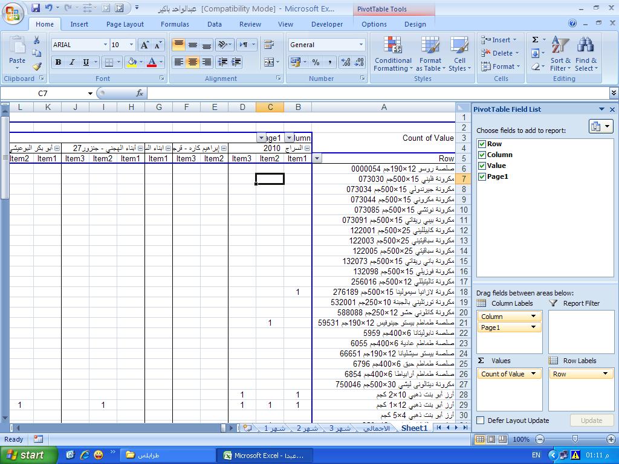
Task: Switch to Page Break Preview
Action: pos(502,439)
